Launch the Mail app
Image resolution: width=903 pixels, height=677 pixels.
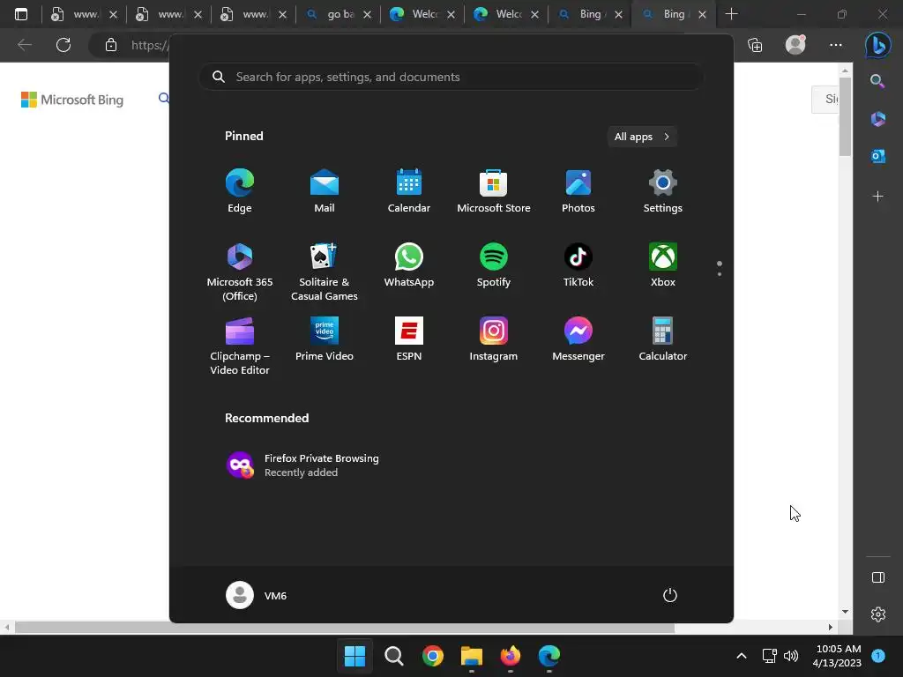click(x=325, y=191)
